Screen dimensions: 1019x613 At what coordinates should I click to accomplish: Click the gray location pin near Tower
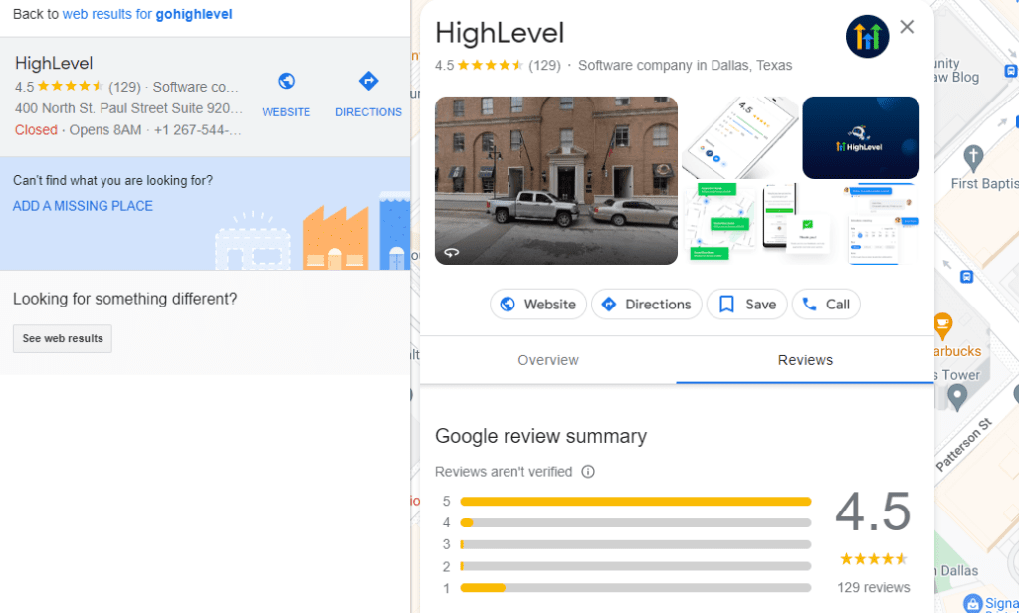click(956, 397)
